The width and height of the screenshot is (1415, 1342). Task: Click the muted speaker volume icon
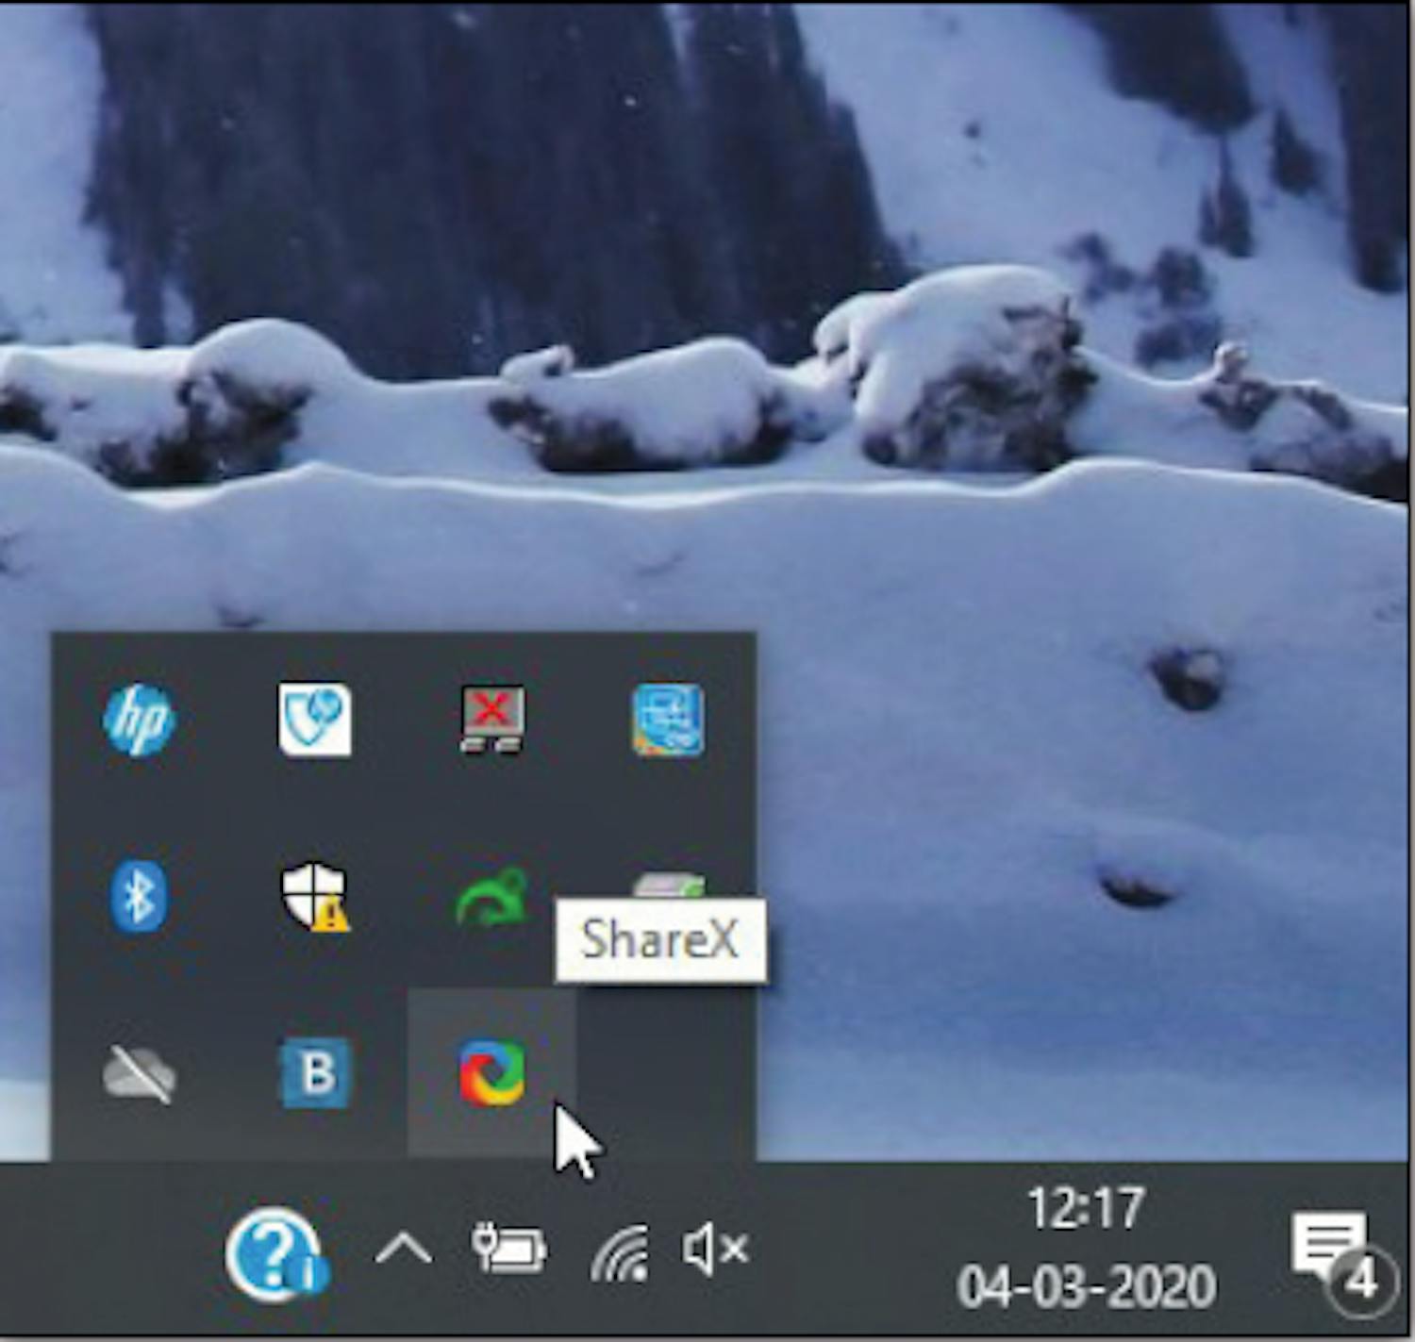pyautogui.click(x=715, y=1251)
